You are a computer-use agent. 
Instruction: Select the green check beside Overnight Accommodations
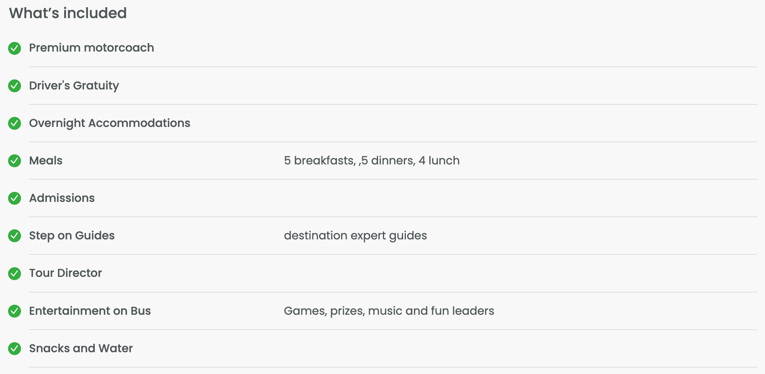click(15, 123)
